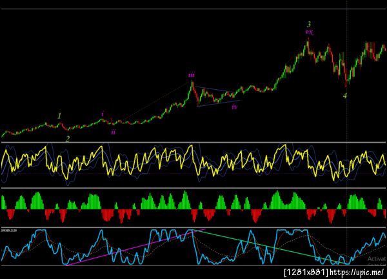Select the yellow wave label "4" below the low
The width and height of the screenshot is (387, 279).
[x=345, y=96]
